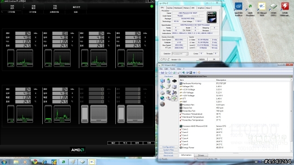Select highlighted Voltage, Temperature and Fans icon

coord(175,98)
